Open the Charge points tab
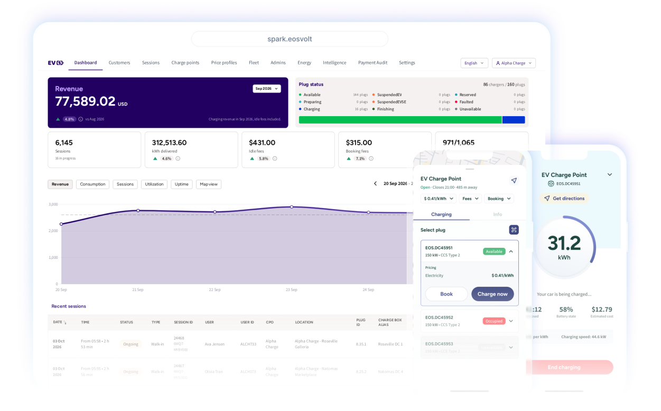Image resolution: width=661 pixels, height=411 pixels. (x=185, y=63)
